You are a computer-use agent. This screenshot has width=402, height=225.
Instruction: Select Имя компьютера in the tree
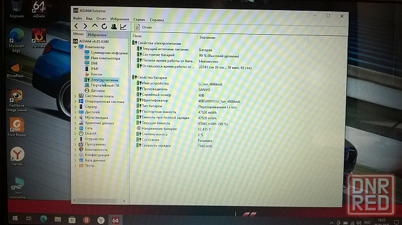point(102,58)
